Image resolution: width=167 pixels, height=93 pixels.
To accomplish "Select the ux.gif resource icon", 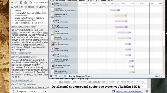I will 53,55.
